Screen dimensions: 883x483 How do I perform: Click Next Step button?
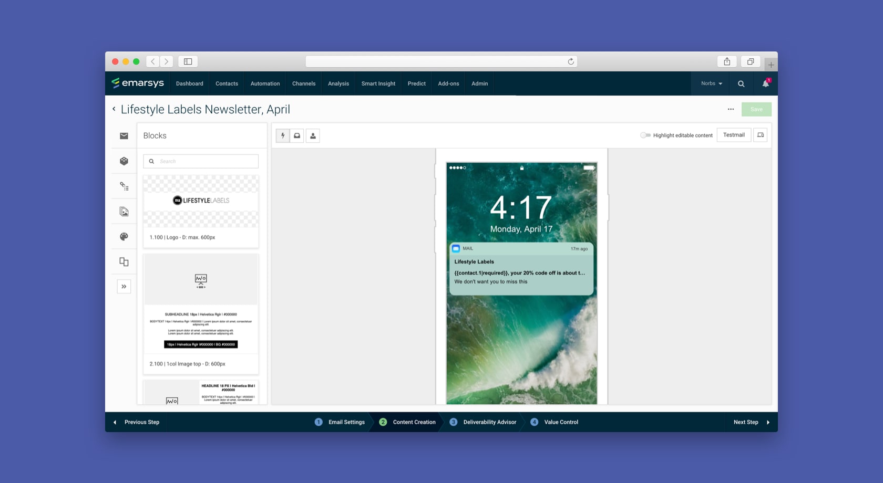[751, 422]
